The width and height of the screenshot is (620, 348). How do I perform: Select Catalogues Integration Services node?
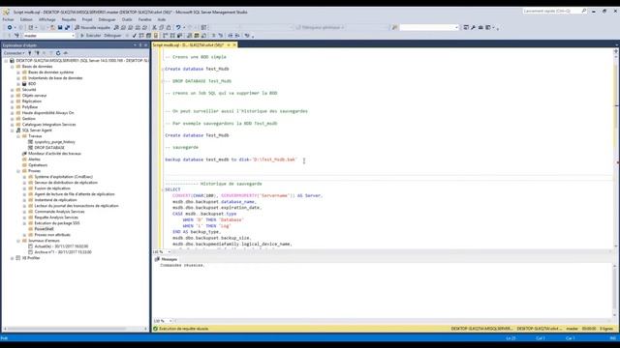pyautogui.click(x=49, y=125)
